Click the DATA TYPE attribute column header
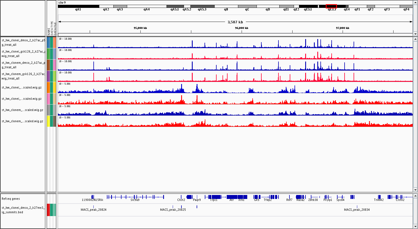This screenshot has height=229, width=418. tap(52, 28)
